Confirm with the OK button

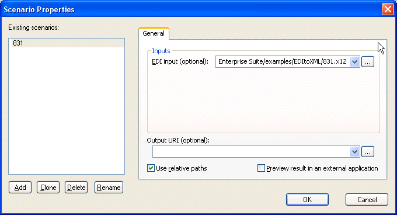(307, 200)
